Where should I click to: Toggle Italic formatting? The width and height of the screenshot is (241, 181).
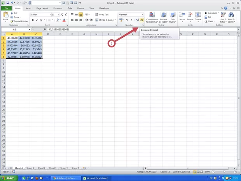[36, 20]
